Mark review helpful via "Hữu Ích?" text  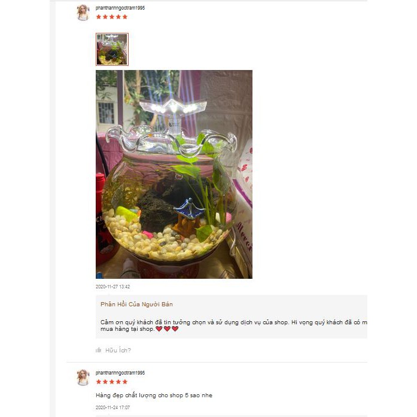pos(118,350)
